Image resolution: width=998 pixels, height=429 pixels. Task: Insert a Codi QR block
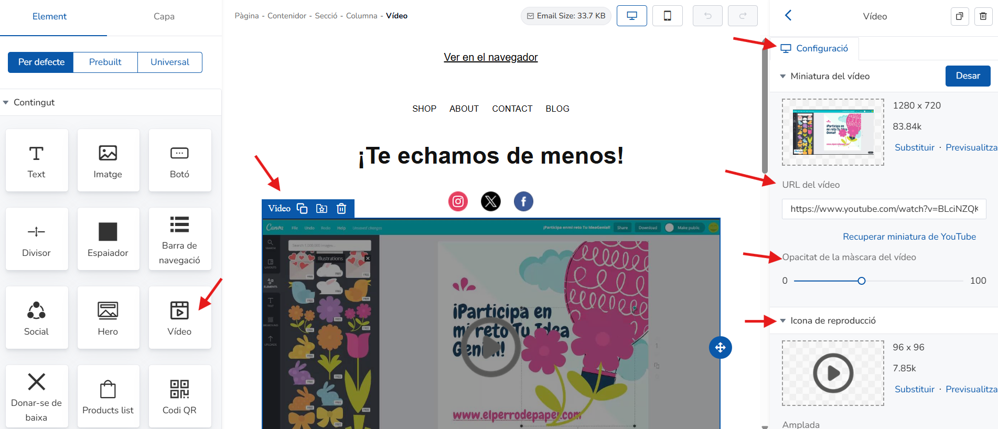(x=180, y=396)
